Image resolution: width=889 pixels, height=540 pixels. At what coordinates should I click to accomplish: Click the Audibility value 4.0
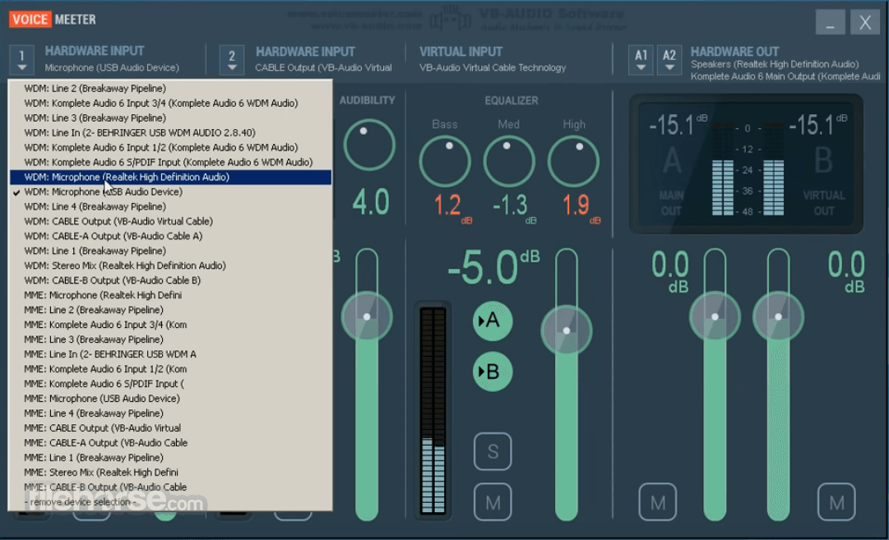tap(371, 202)
